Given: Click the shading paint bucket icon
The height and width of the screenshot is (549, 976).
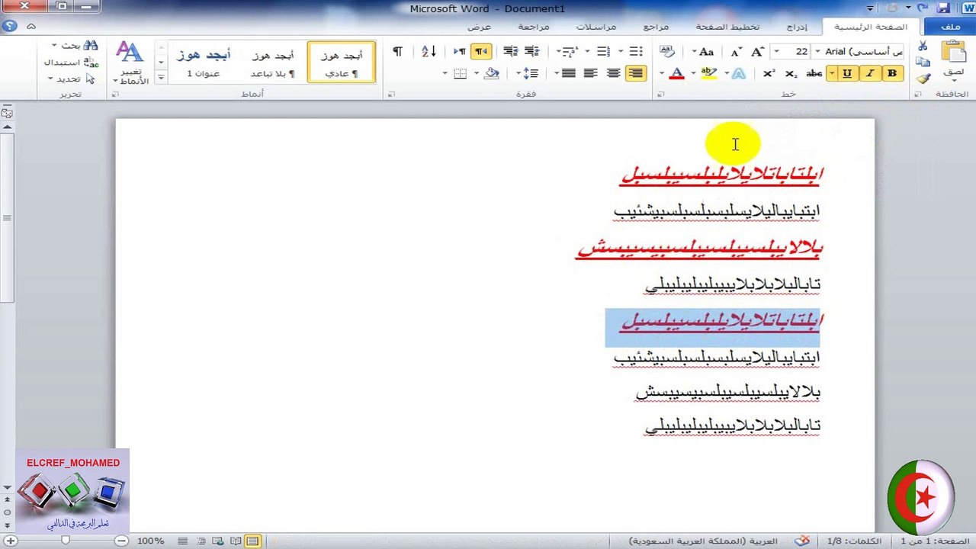Looking at the screenshot, I should click(x=492, y=73).
